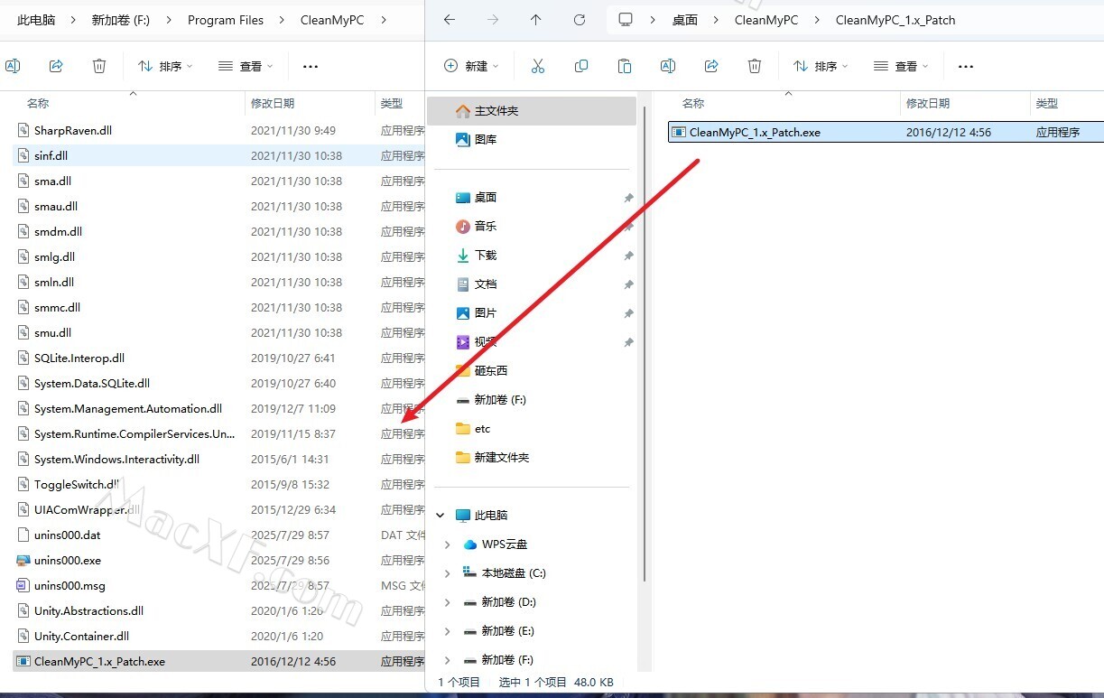Select System.Management.Automation.dll file

coord(219,409)
